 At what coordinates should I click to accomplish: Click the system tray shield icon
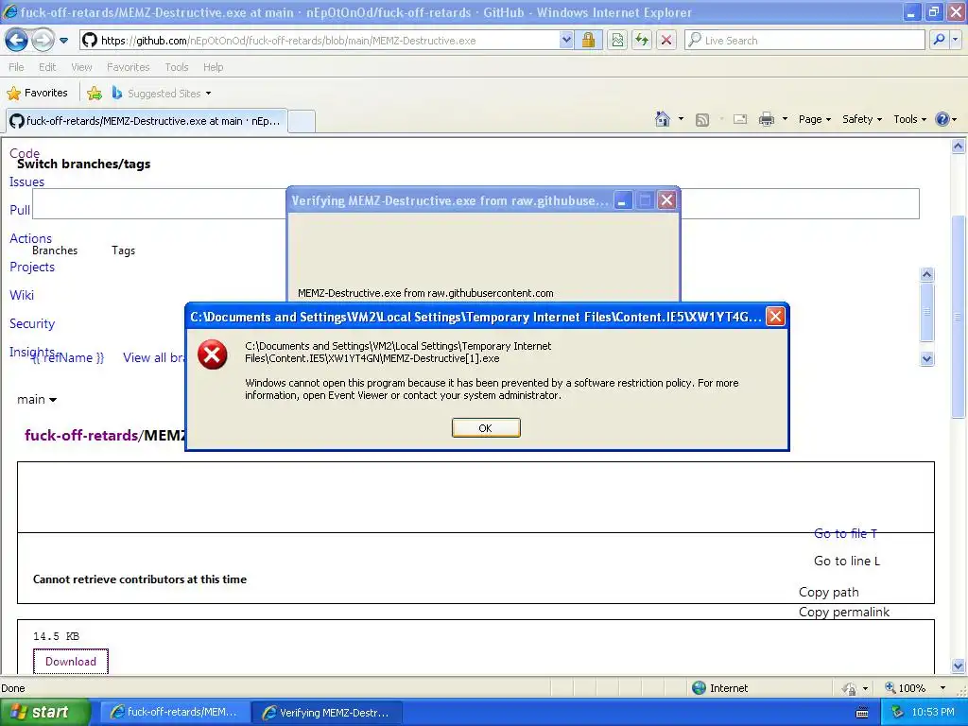[x=896, y=713]
